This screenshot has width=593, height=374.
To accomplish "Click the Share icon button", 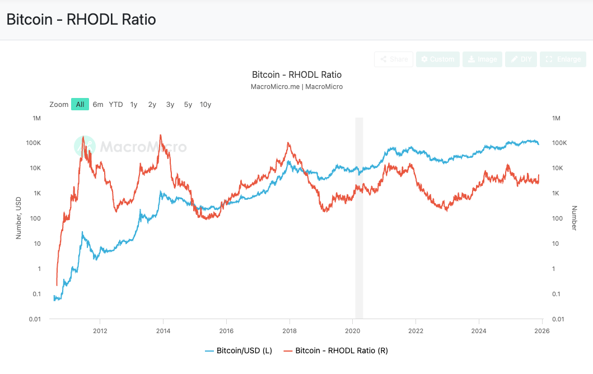I will pyautogui.click(x=393, y=59).
